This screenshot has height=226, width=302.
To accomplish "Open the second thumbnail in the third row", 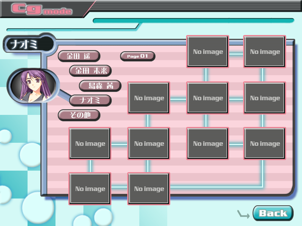I will pyautogui.click(x=149, y=144).
